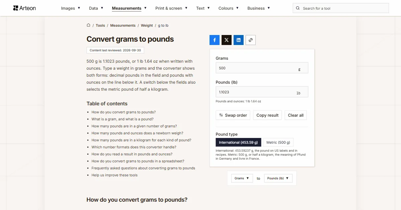Open the Print & screen menu
401x210 pixels.
[171, 8]
